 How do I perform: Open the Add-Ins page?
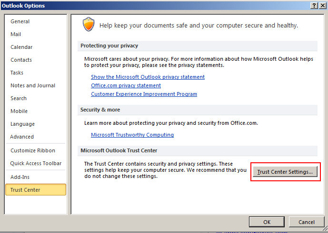20,176
